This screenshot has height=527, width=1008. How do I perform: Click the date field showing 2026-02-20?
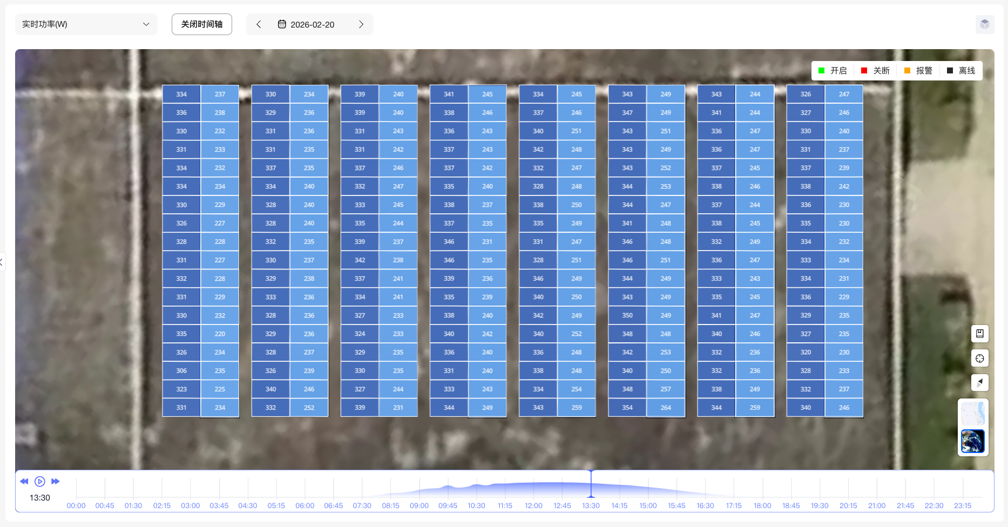point(312,24)
